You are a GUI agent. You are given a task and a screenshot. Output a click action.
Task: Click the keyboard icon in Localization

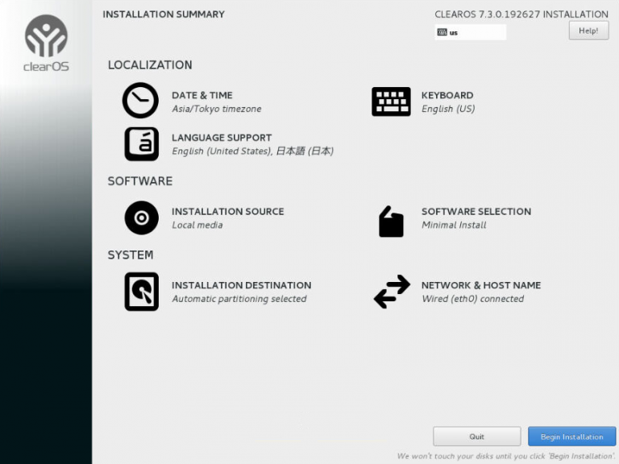coord(391,101)
